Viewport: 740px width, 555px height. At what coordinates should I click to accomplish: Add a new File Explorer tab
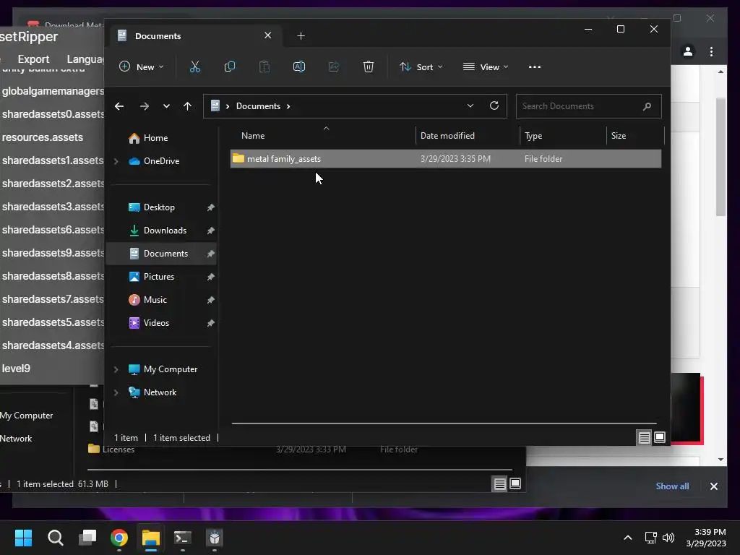pyautogui.click(x=301, y=36)
